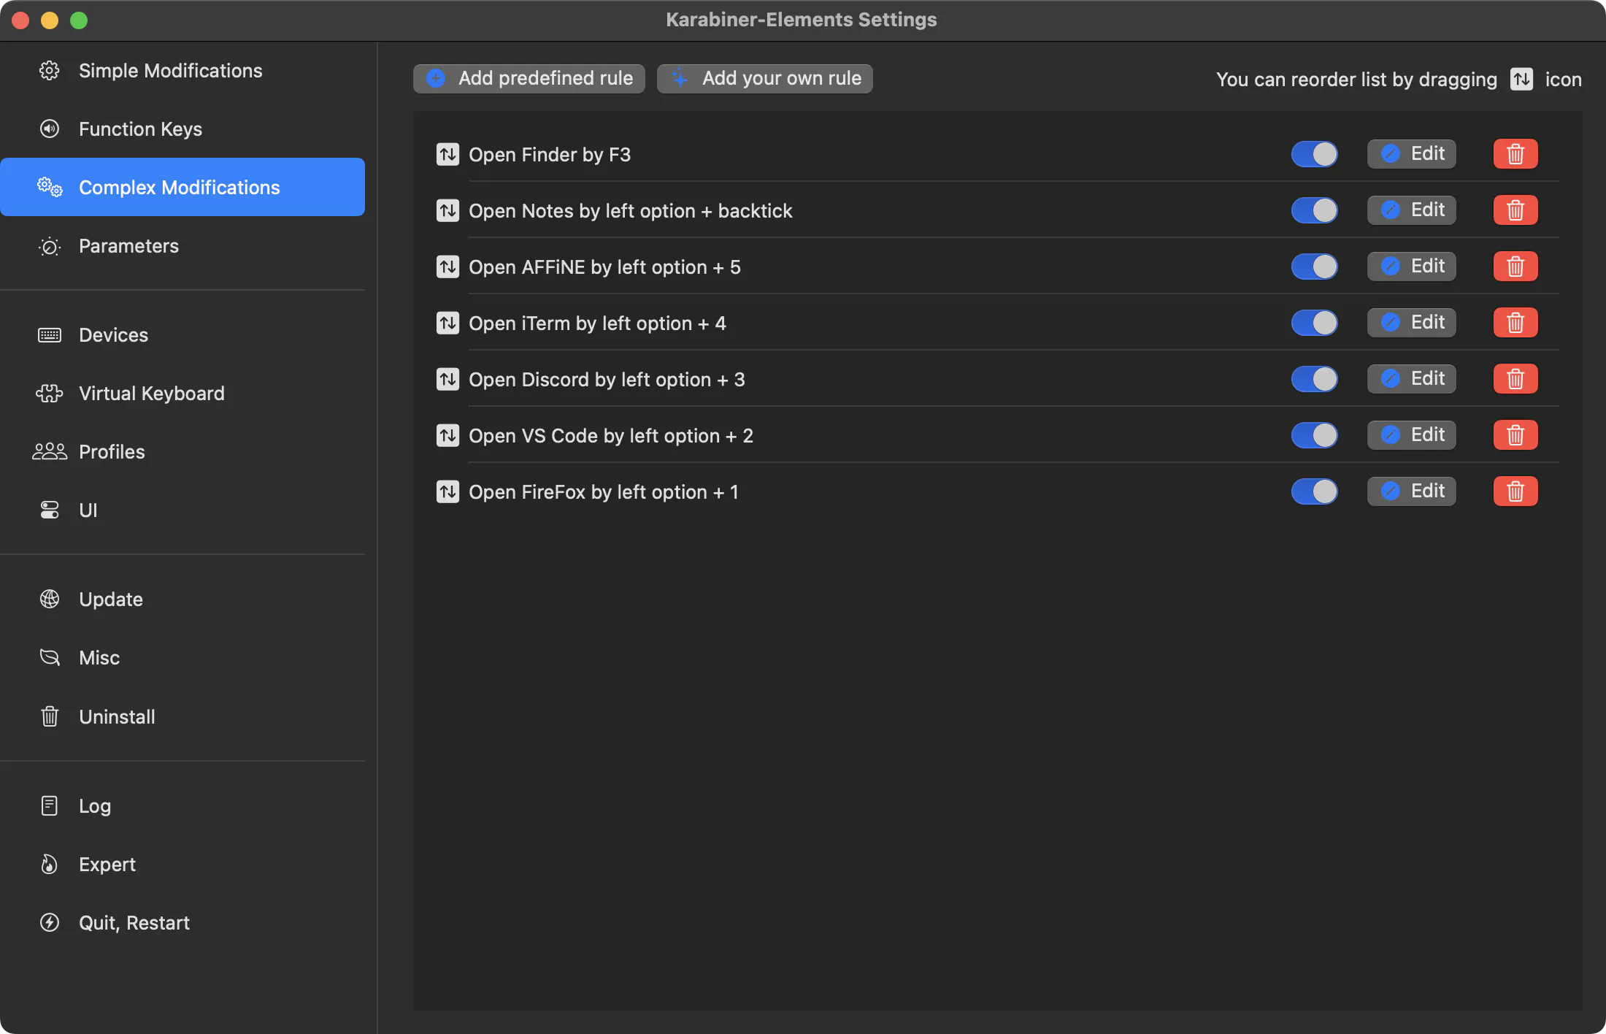Disable the Open Finder by F3 toggle

[1314, 155]
